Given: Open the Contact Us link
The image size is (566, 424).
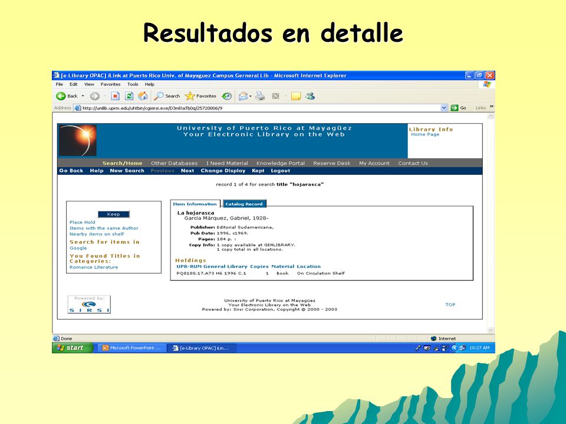Looking at the screenshot, I should pos(413,163).
